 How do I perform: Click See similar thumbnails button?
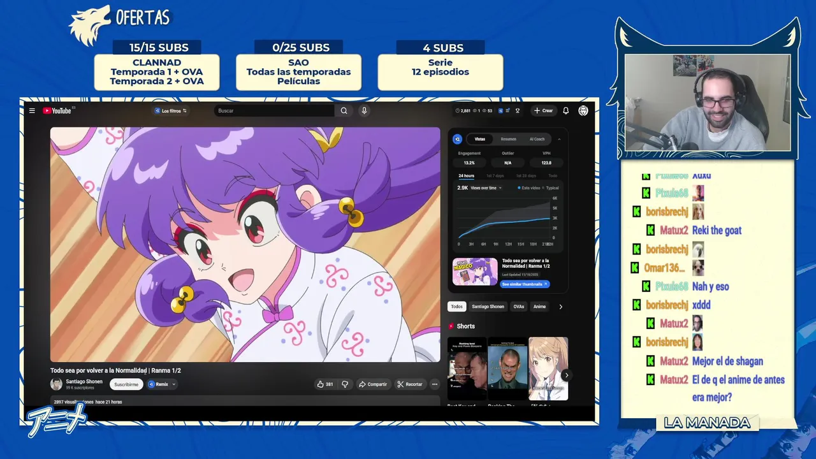[x=525, y=284]
